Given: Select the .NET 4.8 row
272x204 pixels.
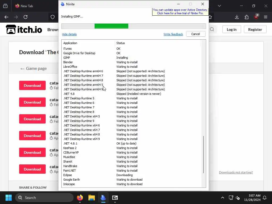Looking at the screenshot, I should [x=131, y=94].
